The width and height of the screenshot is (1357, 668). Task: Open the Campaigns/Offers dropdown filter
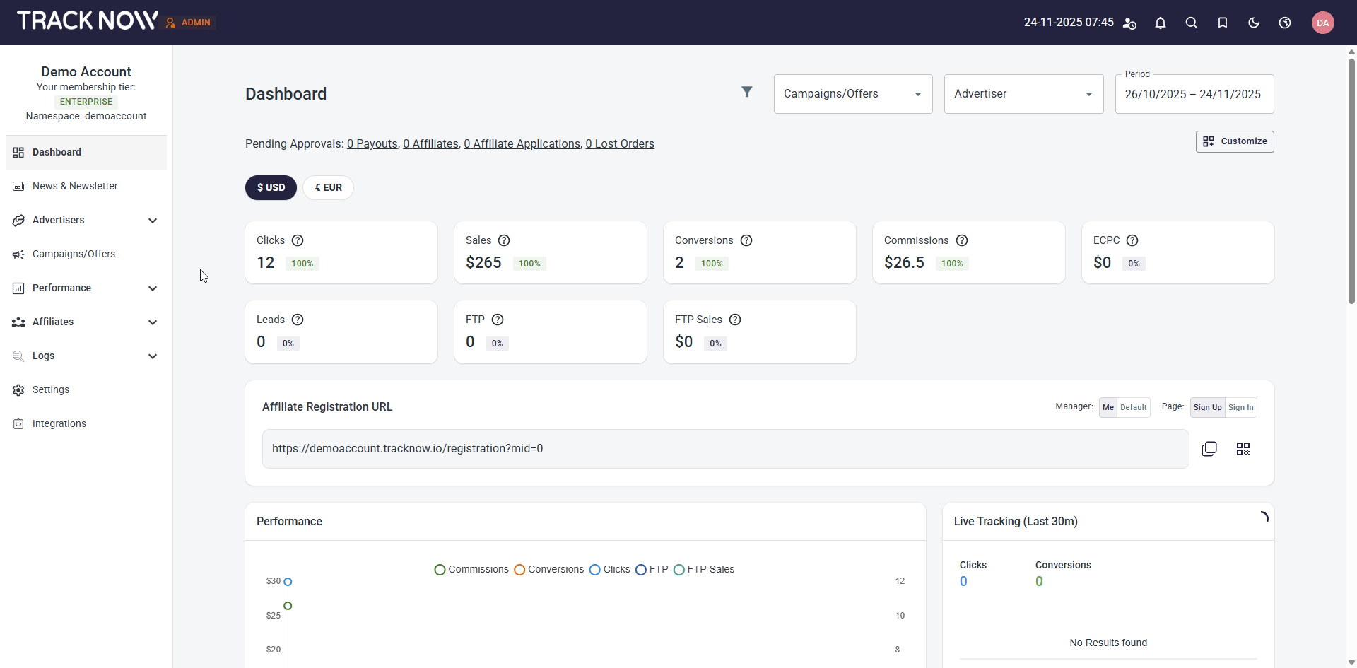click(x=852, y=94)
